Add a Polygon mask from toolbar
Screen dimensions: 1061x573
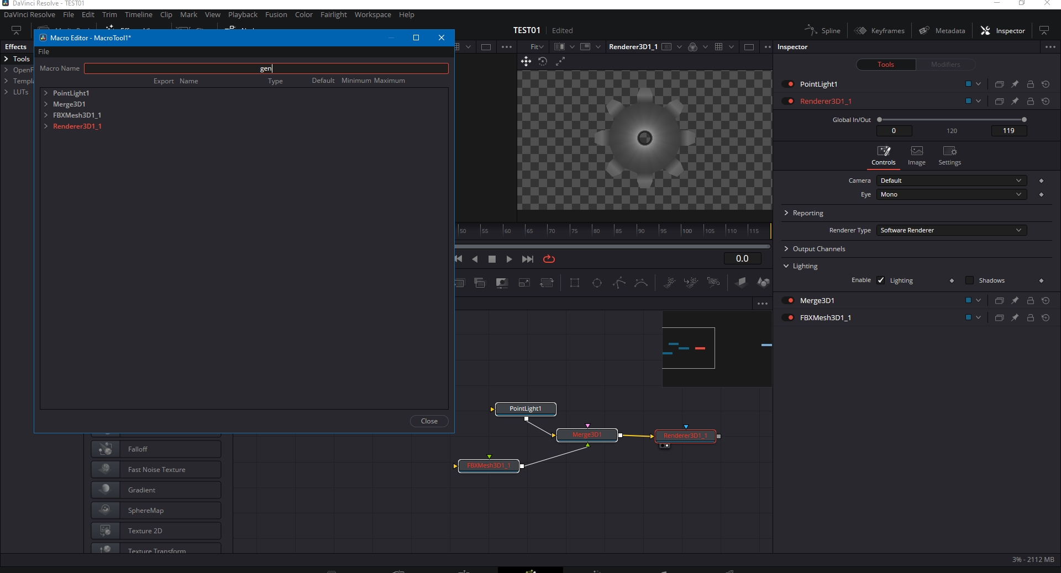[x=619, y=283]
